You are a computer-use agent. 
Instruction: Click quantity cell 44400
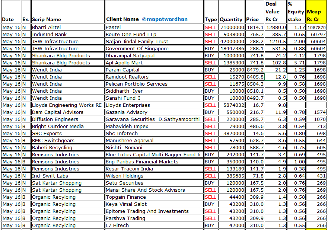tap(232, 197)
